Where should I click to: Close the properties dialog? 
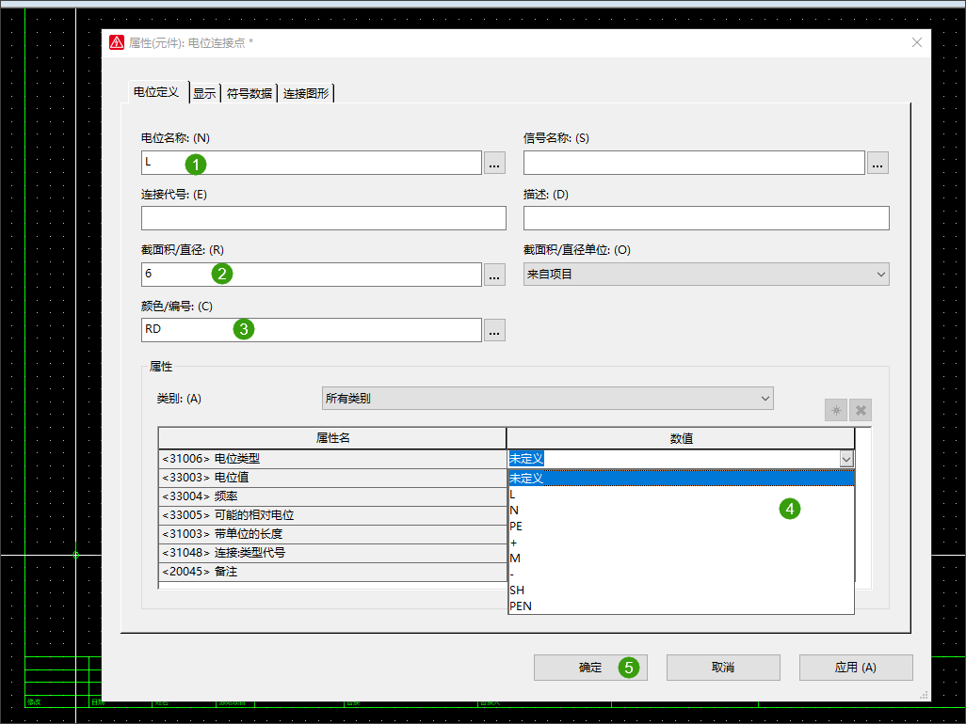917,42
